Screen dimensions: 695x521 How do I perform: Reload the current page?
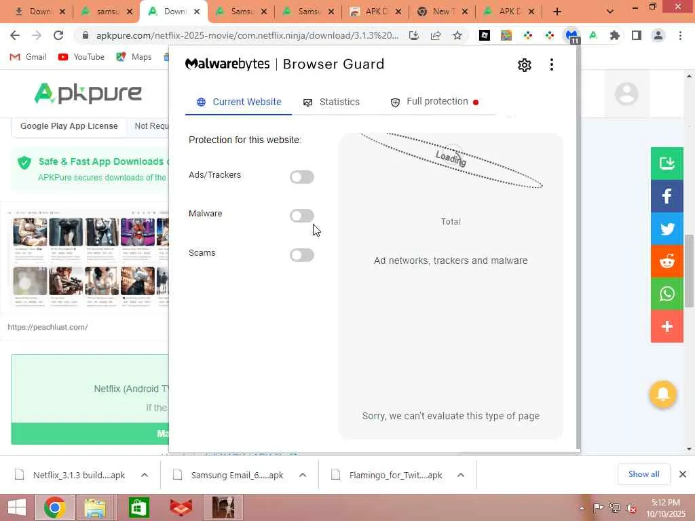click(58, 35)
